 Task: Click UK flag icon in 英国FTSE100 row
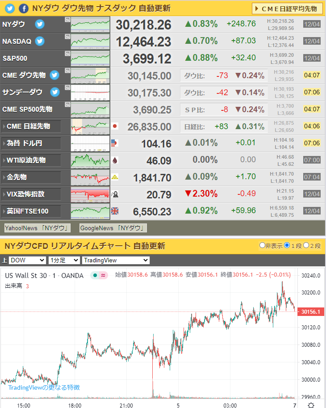115,211
